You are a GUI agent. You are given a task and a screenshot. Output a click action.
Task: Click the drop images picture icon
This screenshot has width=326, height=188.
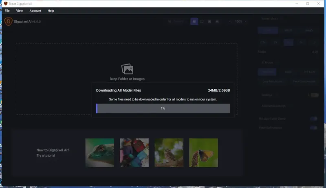127,69
